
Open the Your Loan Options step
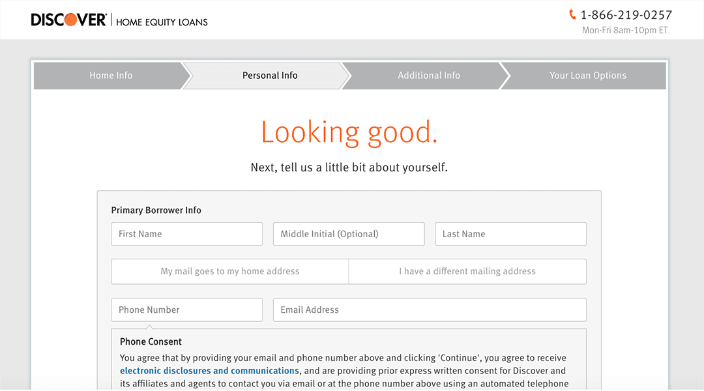(587, 76)
